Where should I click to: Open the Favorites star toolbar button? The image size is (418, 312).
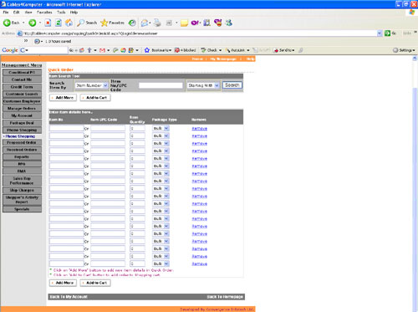point(112,23)
